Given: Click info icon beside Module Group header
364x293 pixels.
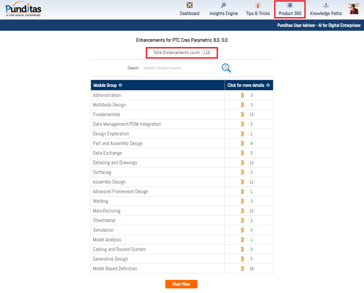Looking at the screenshot, I should (x=120, y=85).
